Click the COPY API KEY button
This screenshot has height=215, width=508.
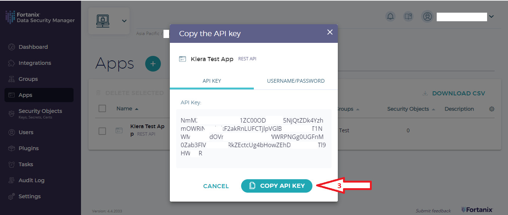277,186
